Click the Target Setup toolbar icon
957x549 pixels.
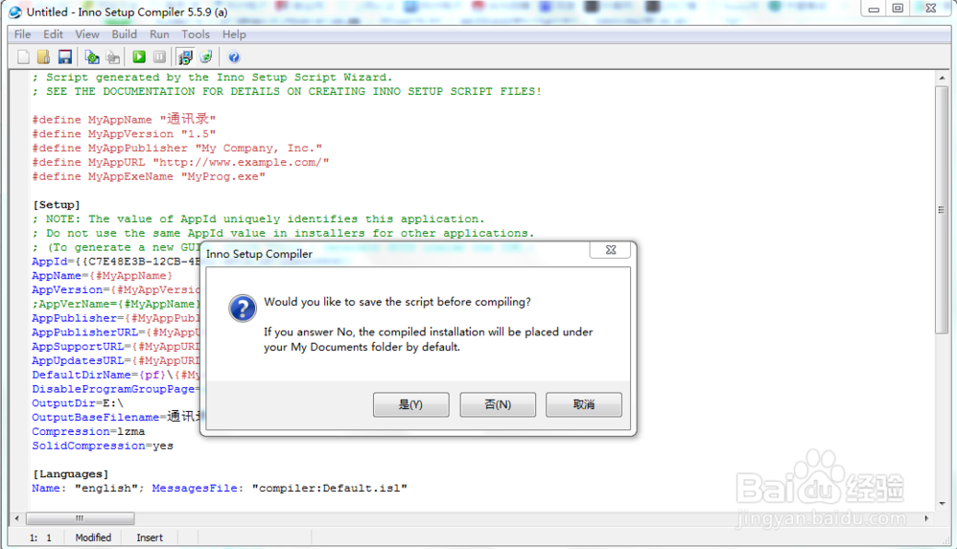pyautogui.click(x=185, y=57)
